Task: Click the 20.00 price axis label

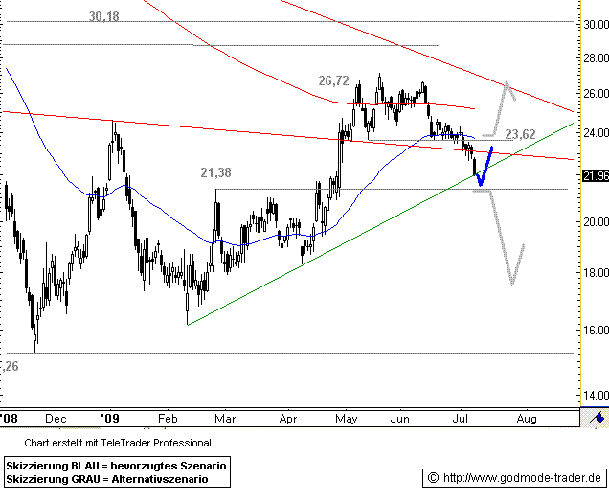Action: tap(597, 221)
